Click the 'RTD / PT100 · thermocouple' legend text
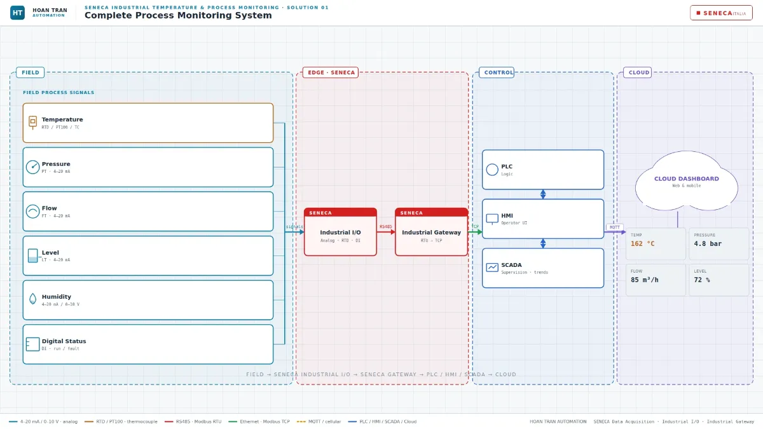 (127, 421)
